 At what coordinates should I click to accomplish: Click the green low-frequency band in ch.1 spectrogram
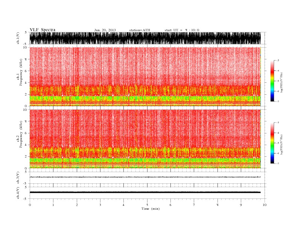pos(145,98)
